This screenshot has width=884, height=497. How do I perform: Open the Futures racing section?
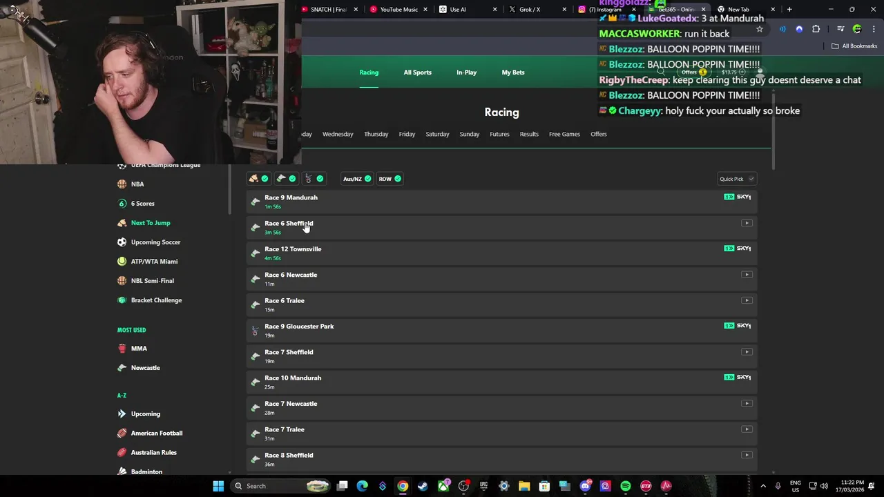pyautogui.click(x=499, y=134)
